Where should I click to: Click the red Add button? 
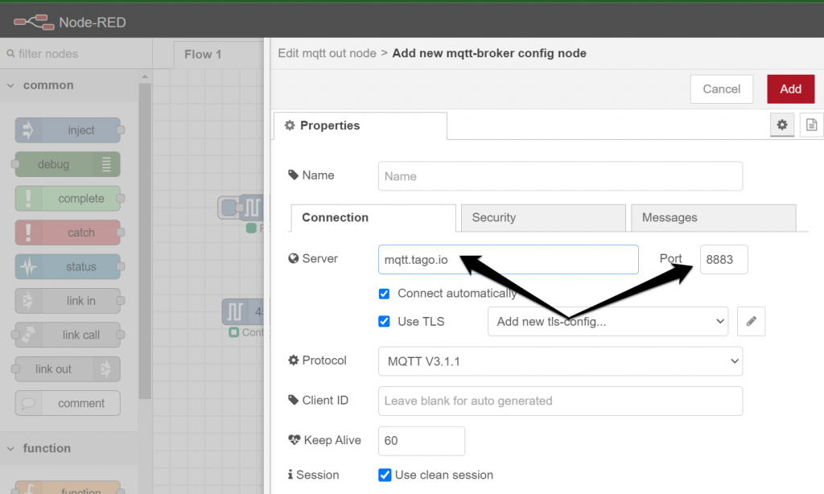(x=791, y=89)
